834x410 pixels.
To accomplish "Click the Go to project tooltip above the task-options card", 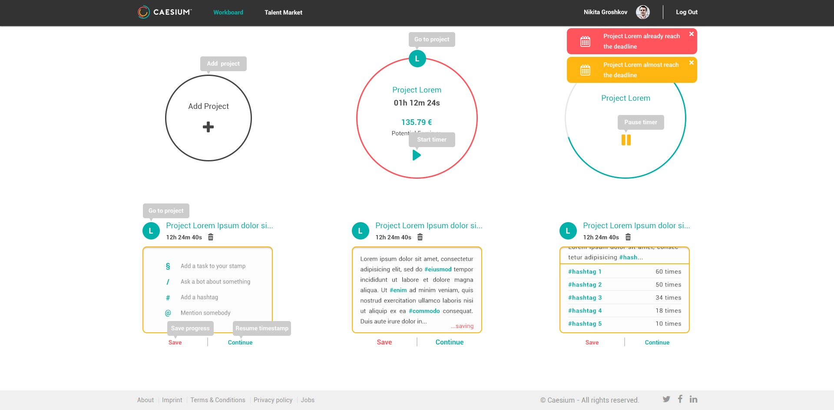I will point(166,211).
